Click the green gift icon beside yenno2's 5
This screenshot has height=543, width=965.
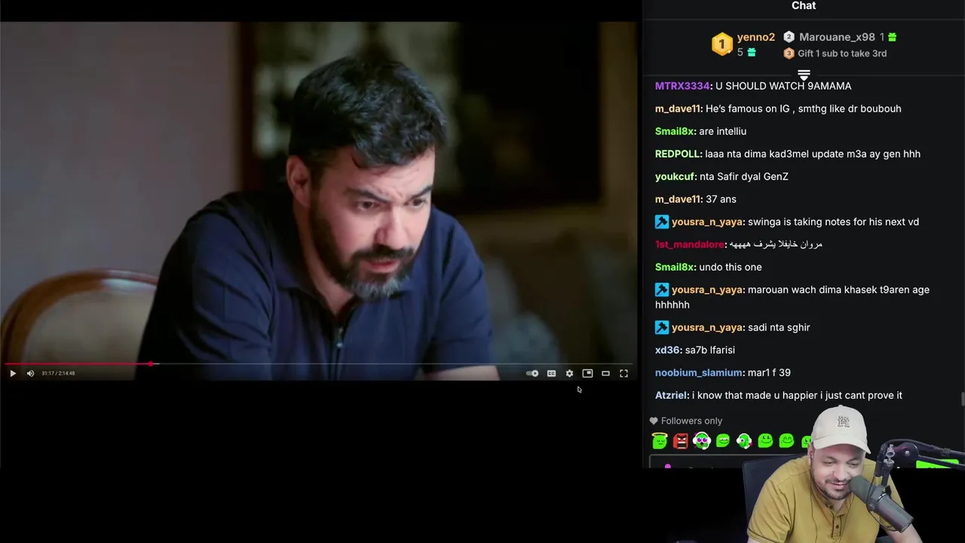pyautogui.click(x=751, y=52)
